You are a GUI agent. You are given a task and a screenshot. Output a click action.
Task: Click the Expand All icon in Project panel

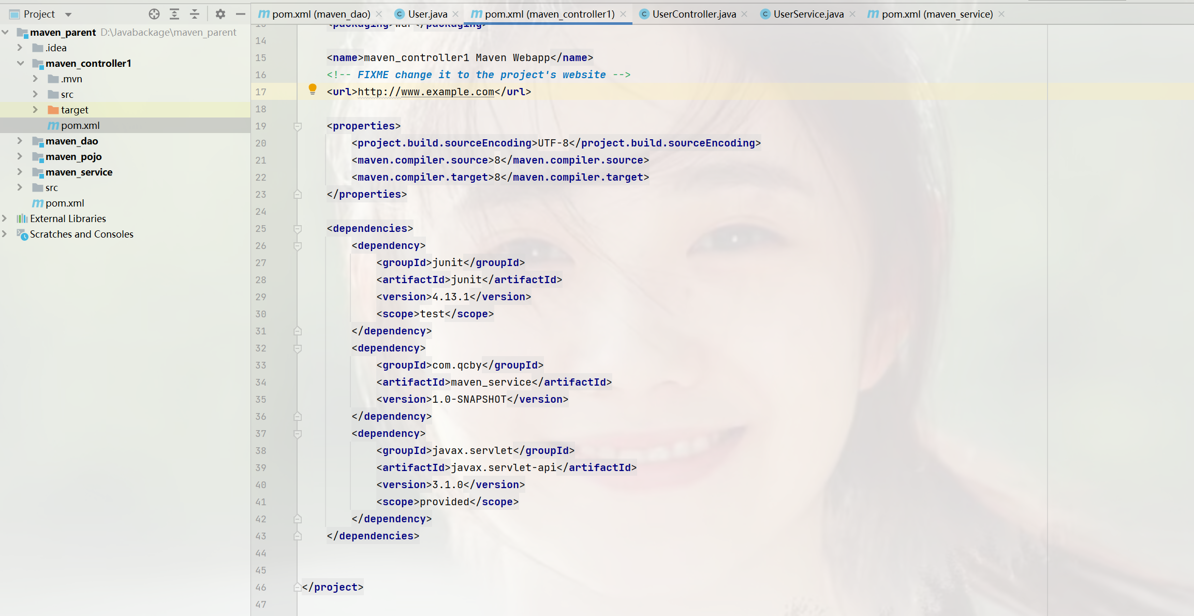tap(174, 14)
